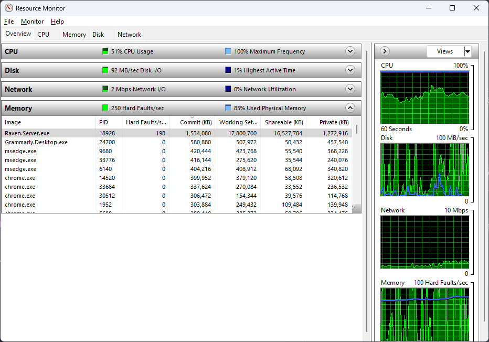Maximize the Resource Monitor window
This screenshot has height=342, width=489.
click(x=452, y=8)
